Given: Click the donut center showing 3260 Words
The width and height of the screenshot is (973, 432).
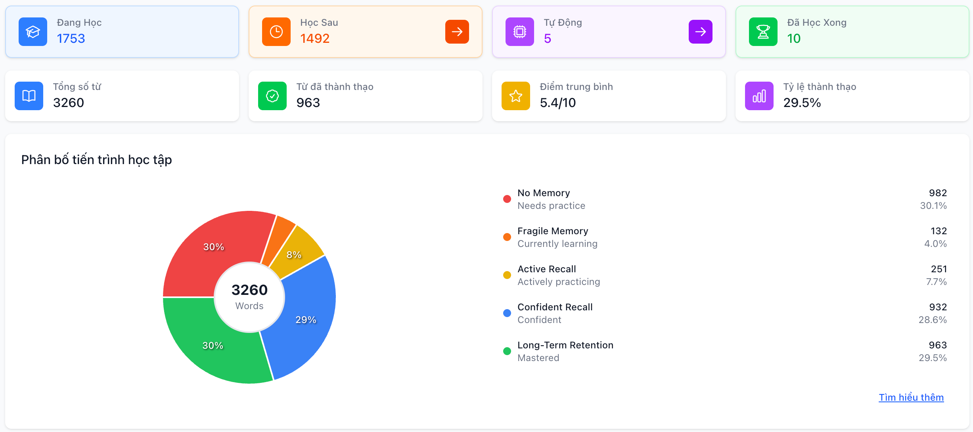Looking at the screenshot, I should pyautogui.click(x=249, y=296).
